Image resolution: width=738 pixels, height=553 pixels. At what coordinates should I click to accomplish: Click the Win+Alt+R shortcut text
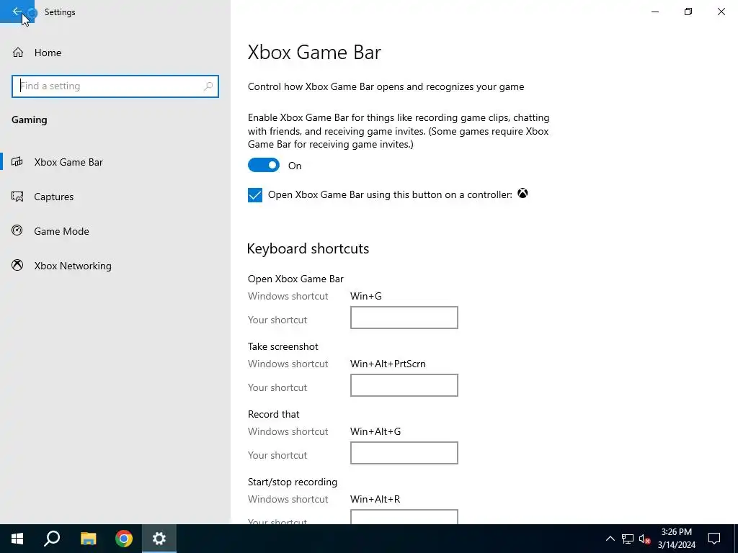pos(375,500)
